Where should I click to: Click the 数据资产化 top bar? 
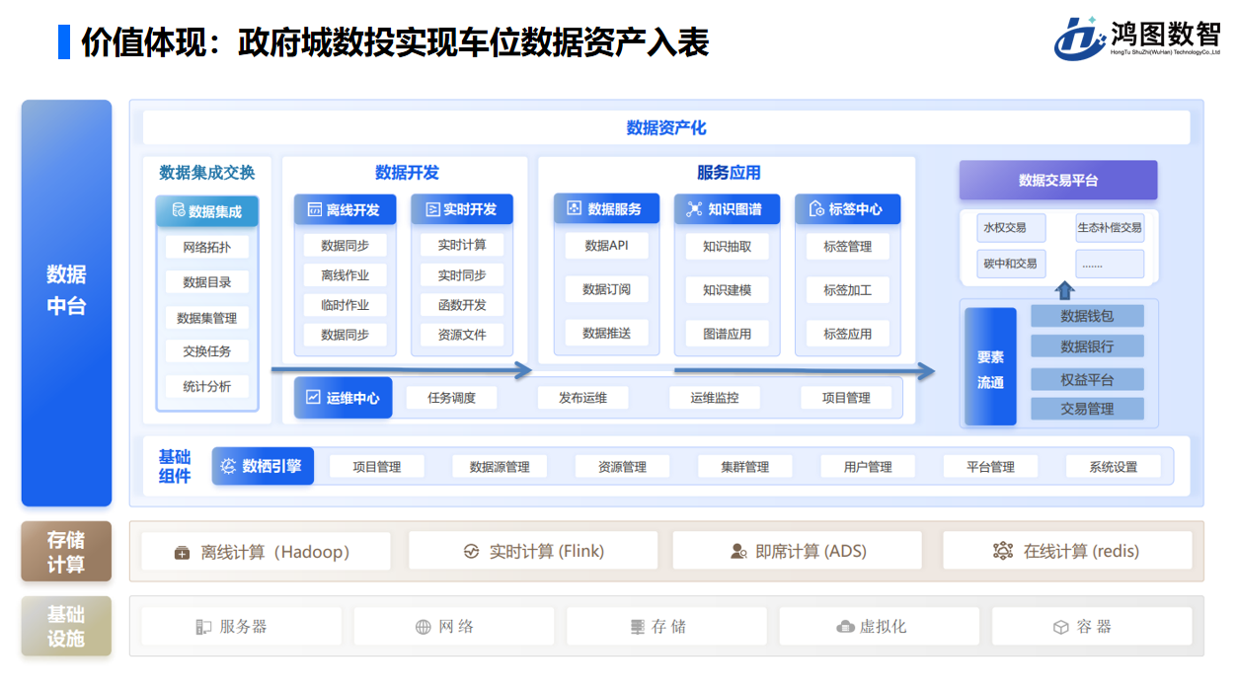point(665,128)
